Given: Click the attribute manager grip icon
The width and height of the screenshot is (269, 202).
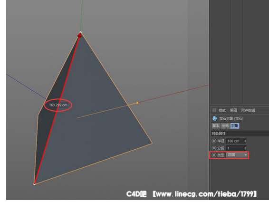Looking at the screenshot, I should [x=214, y=110].
